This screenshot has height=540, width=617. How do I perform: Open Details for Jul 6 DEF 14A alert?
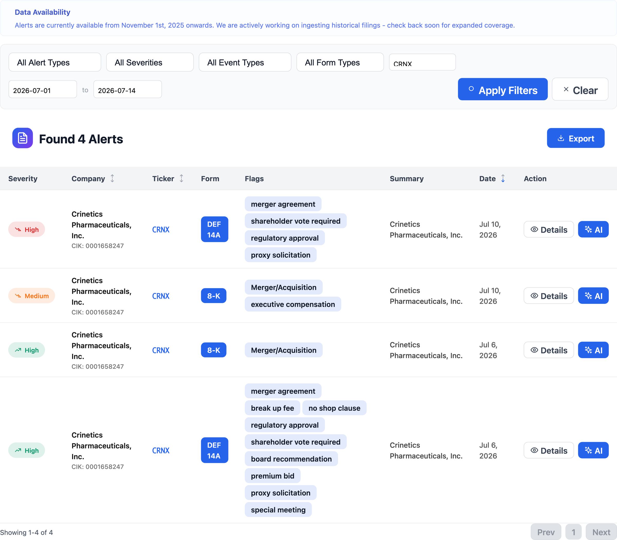pyautogui.click(x=549, y=451)
